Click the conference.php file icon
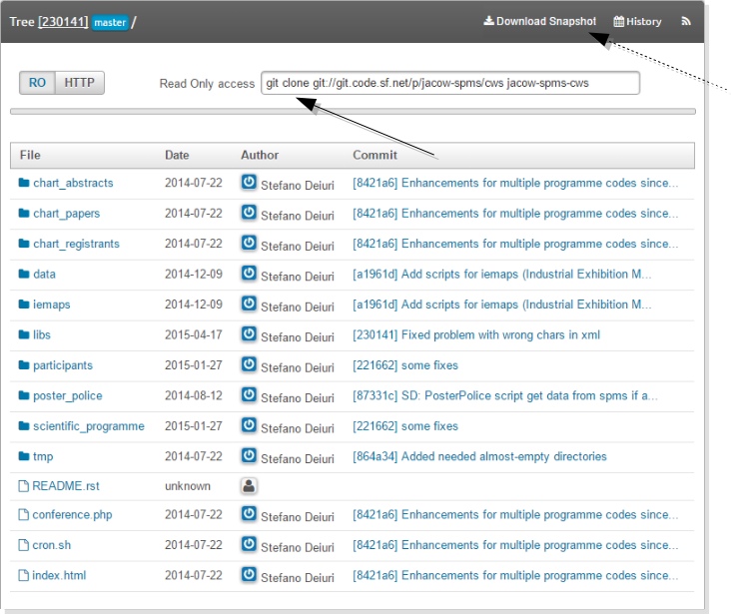731x614 pixels. [23, 515]
